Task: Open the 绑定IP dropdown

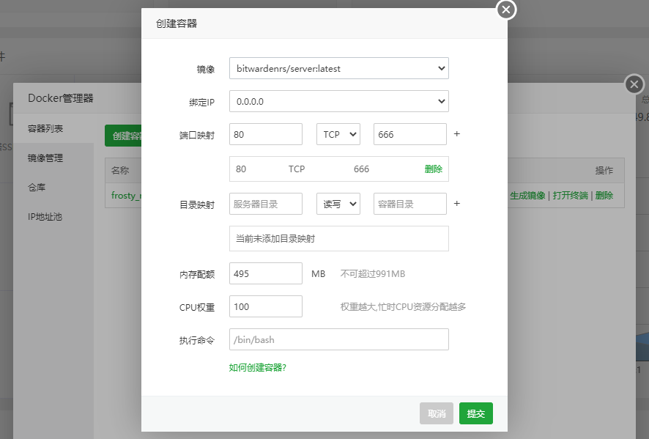Action: pyautogui.click(x=338, y=101)
